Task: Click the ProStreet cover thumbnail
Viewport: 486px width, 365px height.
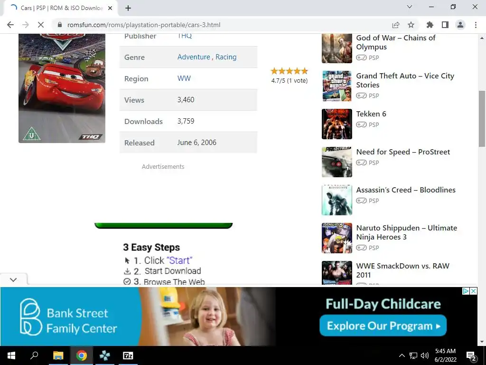Action: (x=337, y=162)
